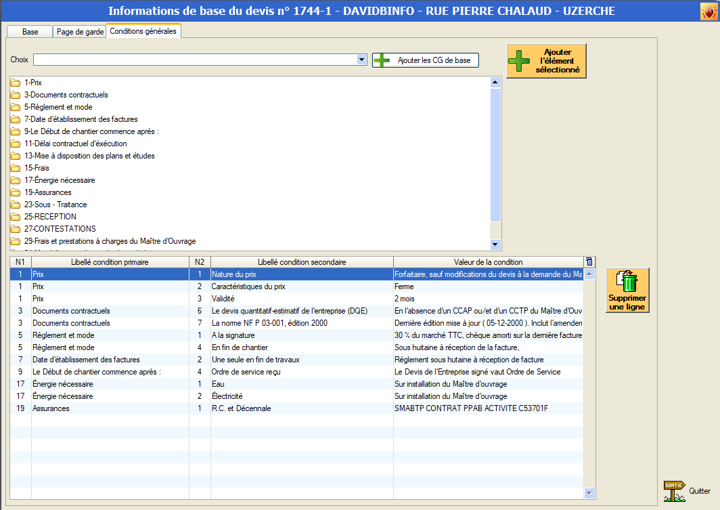Click the Quitter exit sign icon
This screenshot has width=720, height=510.
pyautogui.click(x=674, y=491)
